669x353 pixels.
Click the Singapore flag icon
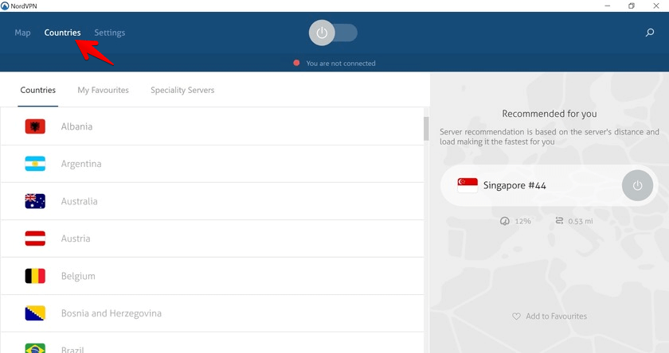click(x=468, y=185)
